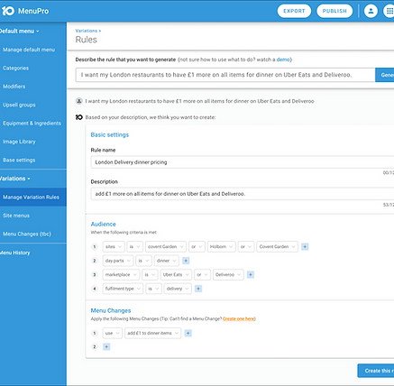Viewport: 394px width, 386px height.
Task: Open the 'day parts' criteria dropdown
Action: [118, 261]
